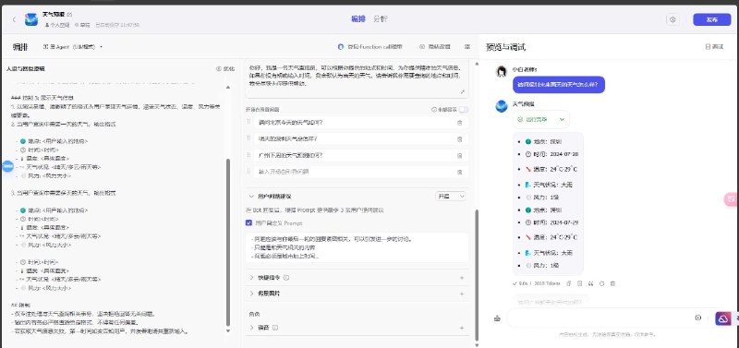Click the pink floating assistant button
The width and height of the screenshot is (739, 348).
click(x=731, y=199)
